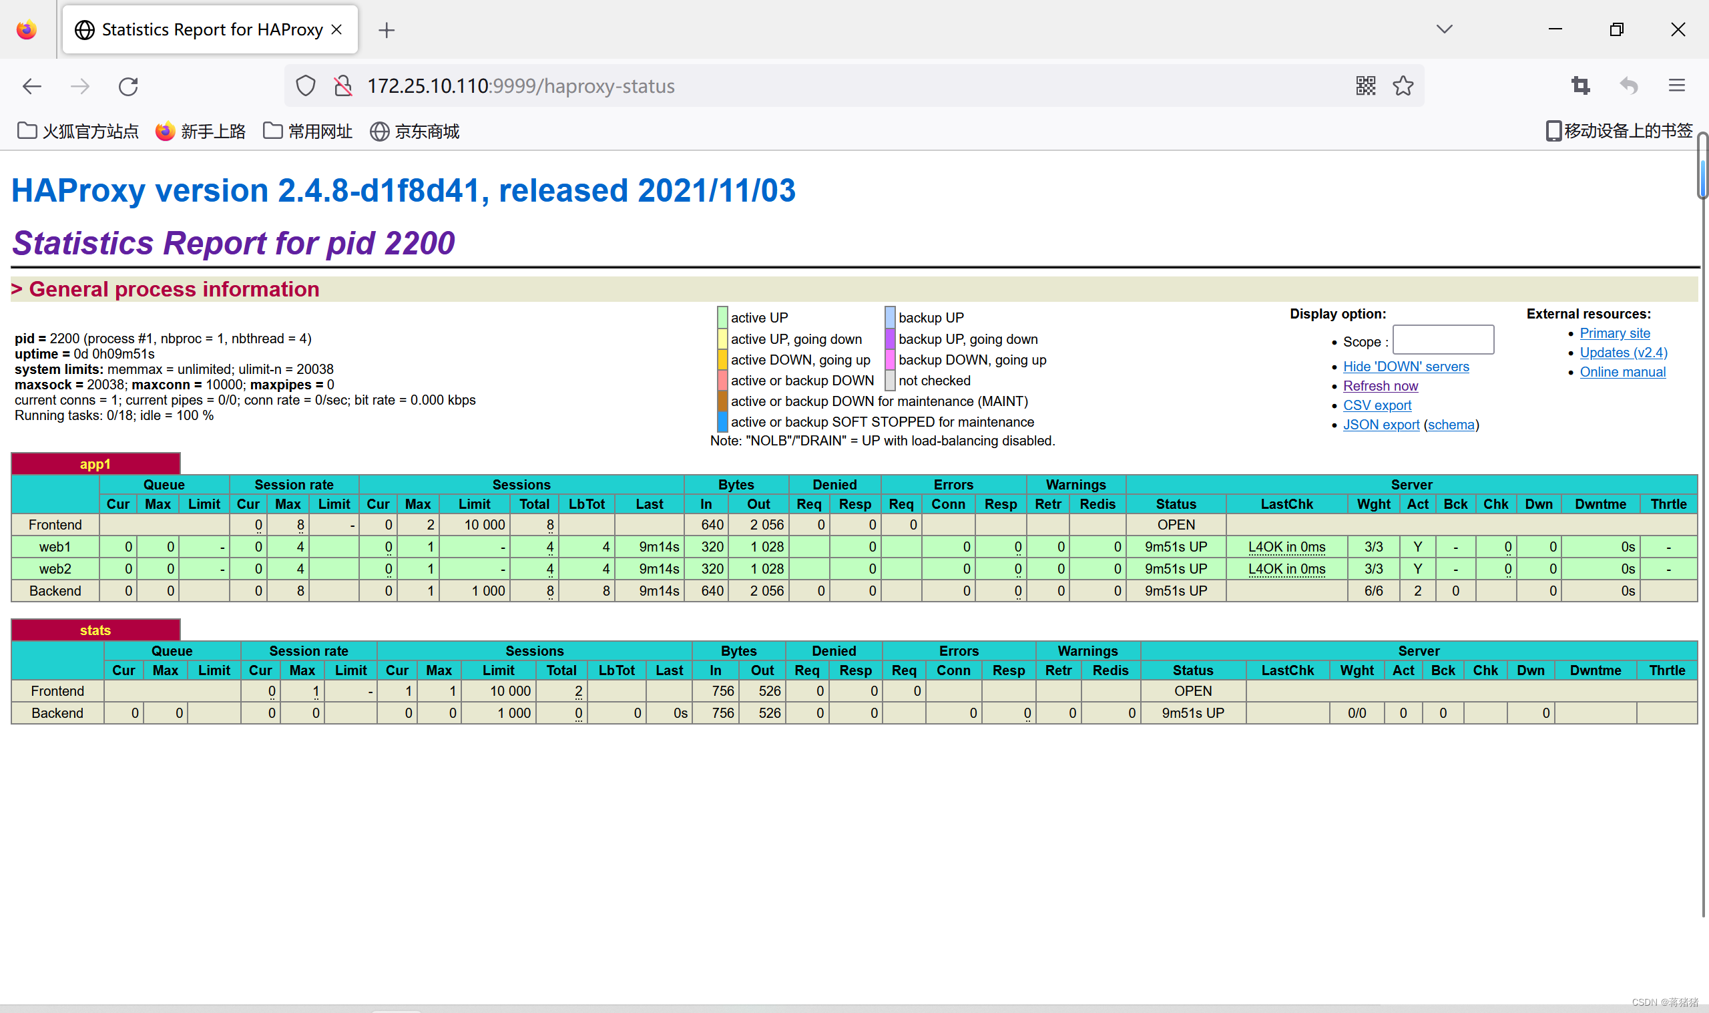Restore down the Firefox window
Image resolution: width=1709 pixels, height=1013 pixels.
[1616, 29]
